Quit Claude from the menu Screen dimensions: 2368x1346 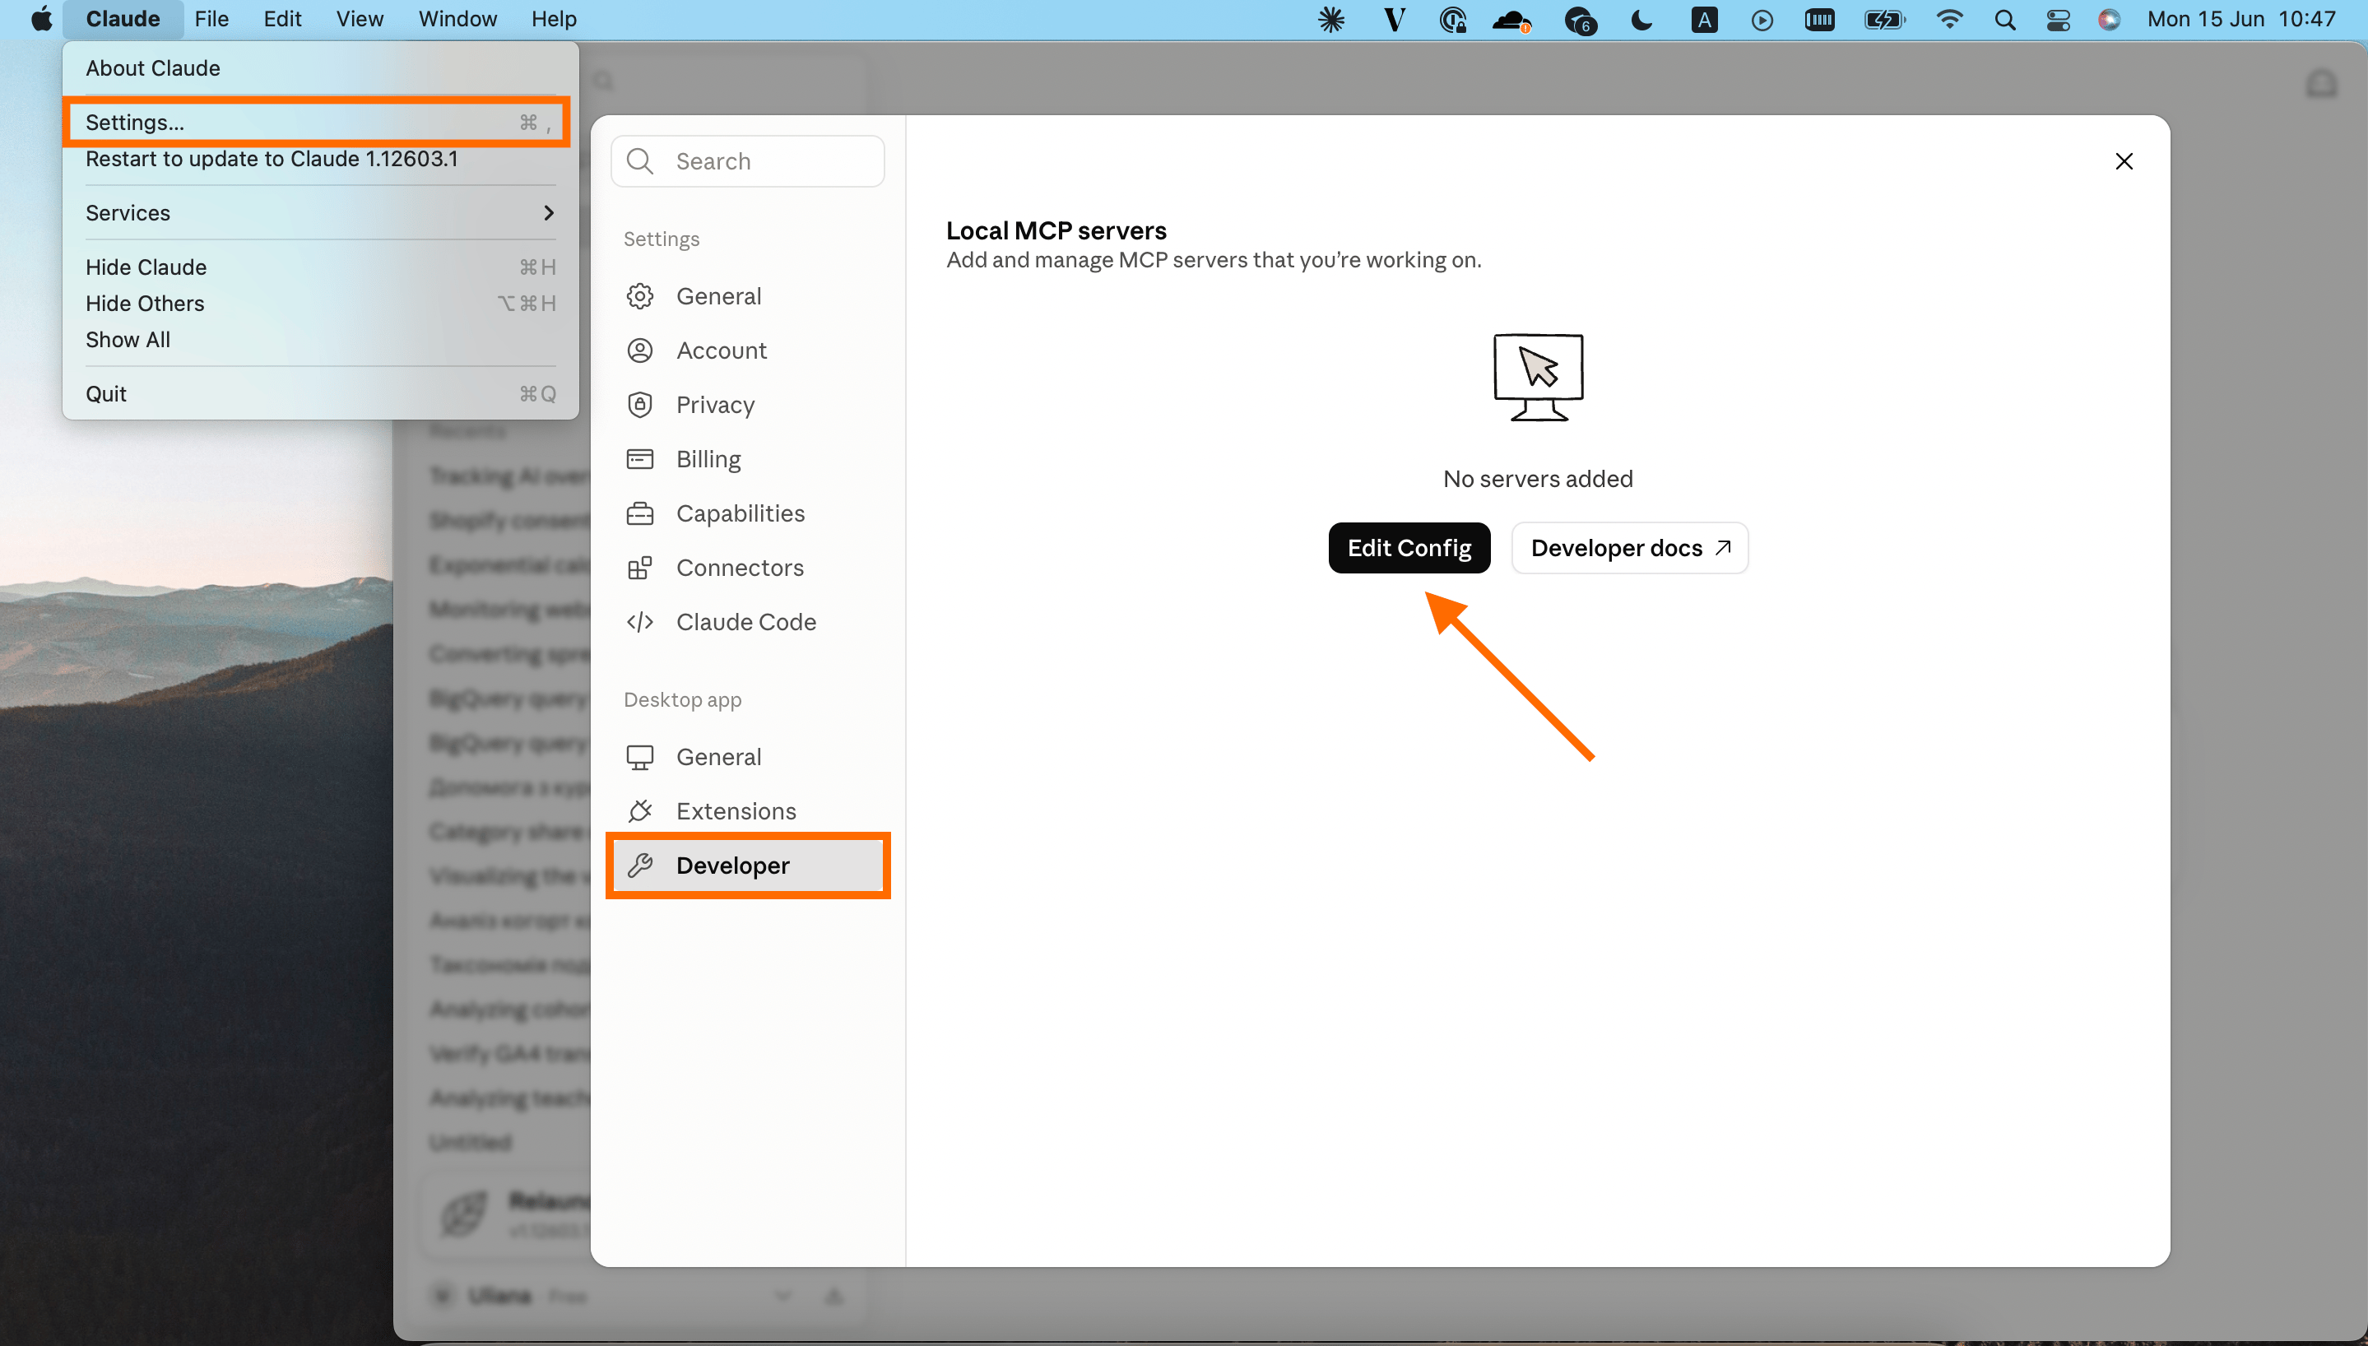pos(321,394)
